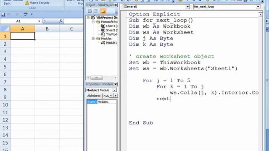This screenshot has height=151, width=269.
Task: Click View Object icon in Project pane
Action: point(96,11)
